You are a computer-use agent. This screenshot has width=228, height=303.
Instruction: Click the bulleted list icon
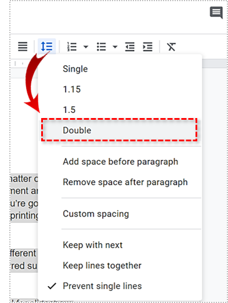point(102,47)
